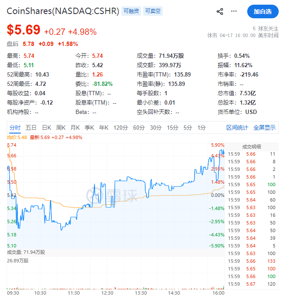Switch to the 日K chart tab
This screenshot has height=301, width=288.
(x=46, y=127)
